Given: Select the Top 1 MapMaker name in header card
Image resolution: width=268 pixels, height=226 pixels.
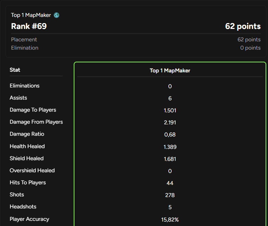Looking at the screenshot, I should coord(31,15).
